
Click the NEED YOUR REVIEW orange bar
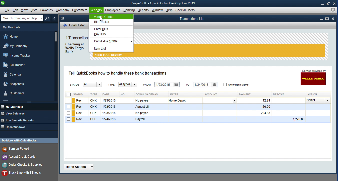pos(209,51)
